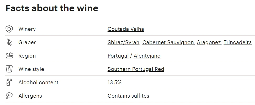
Task: Open the Coutada Velha winery link
Action: coord(126,29)
